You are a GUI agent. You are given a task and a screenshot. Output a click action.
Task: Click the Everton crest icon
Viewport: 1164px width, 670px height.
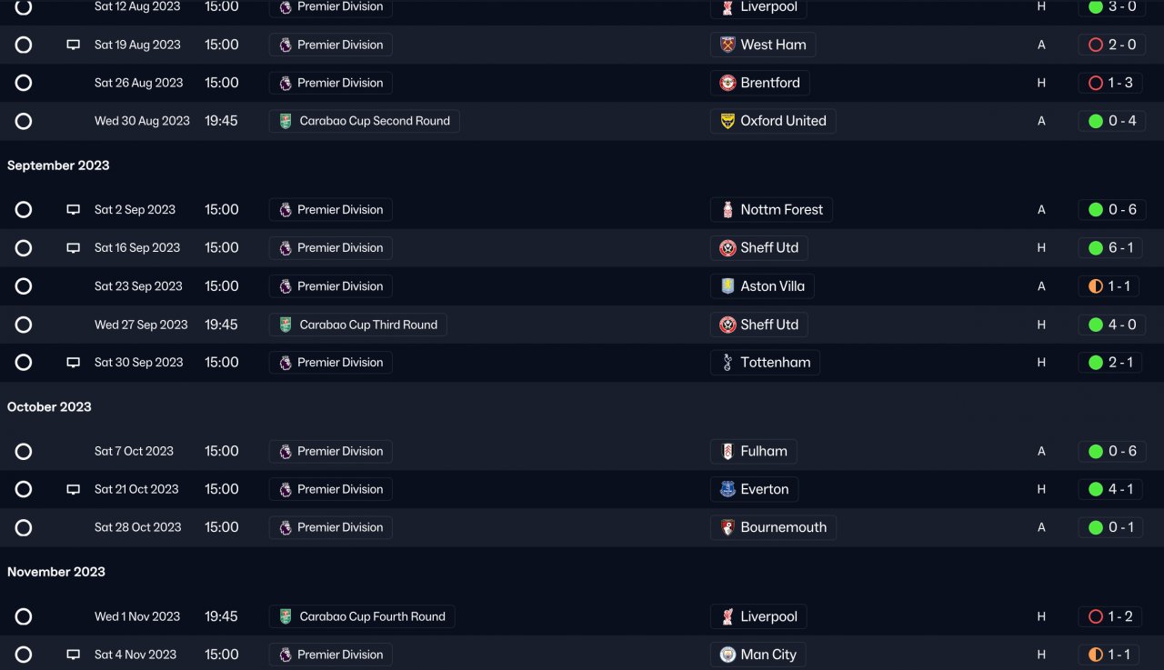pos(727,489)
